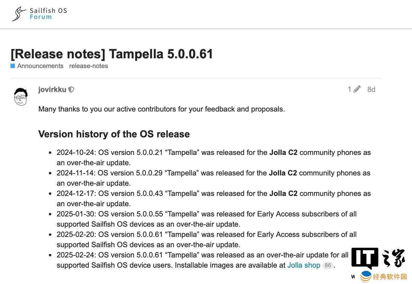Open the Jolla shop link
Image resolution: width=412 pixels, height=284 pixels.
pos(304,265)
